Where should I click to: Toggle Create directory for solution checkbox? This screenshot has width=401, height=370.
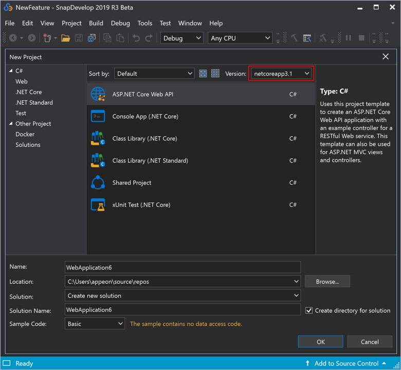point(309,310)
